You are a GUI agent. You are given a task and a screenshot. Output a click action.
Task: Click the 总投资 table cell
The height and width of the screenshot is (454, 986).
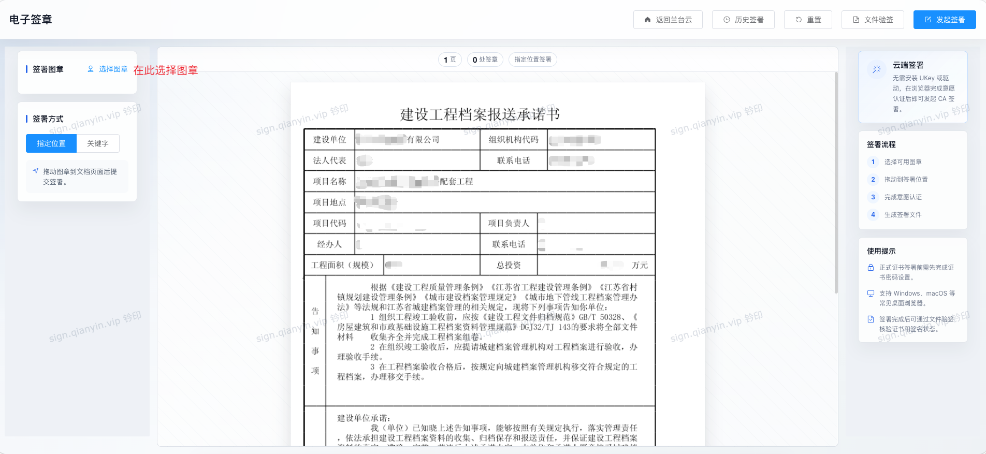[509, 265]
